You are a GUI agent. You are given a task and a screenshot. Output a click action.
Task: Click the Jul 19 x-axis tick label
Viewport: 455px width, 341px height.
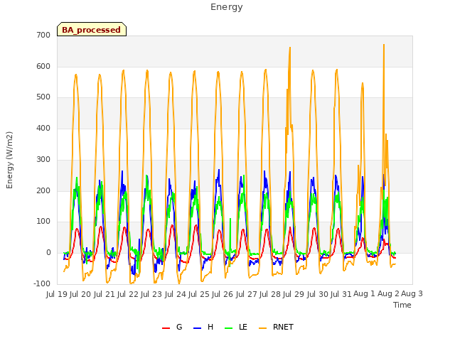57,294
